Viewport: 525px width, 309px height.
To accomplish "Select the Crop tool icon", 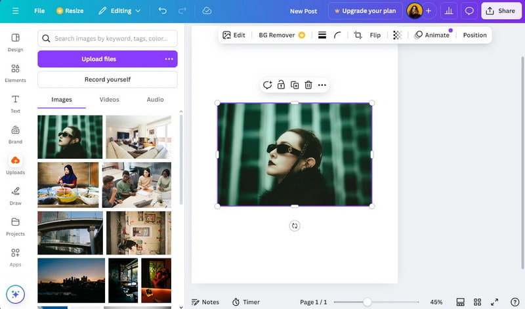I will [358, 35].
